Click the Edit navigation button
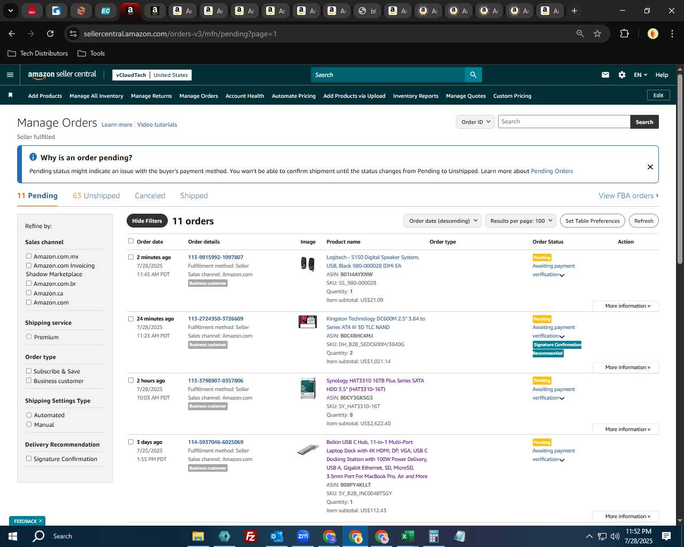684x547 pixels. click(x=658, y=96)
